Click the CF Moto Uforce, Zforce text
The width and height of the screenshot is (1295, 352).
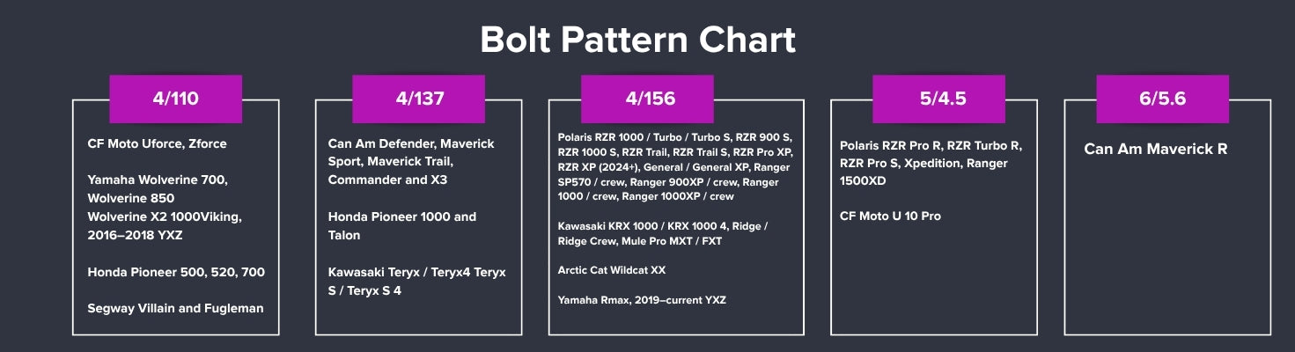[x=157, y=143]
